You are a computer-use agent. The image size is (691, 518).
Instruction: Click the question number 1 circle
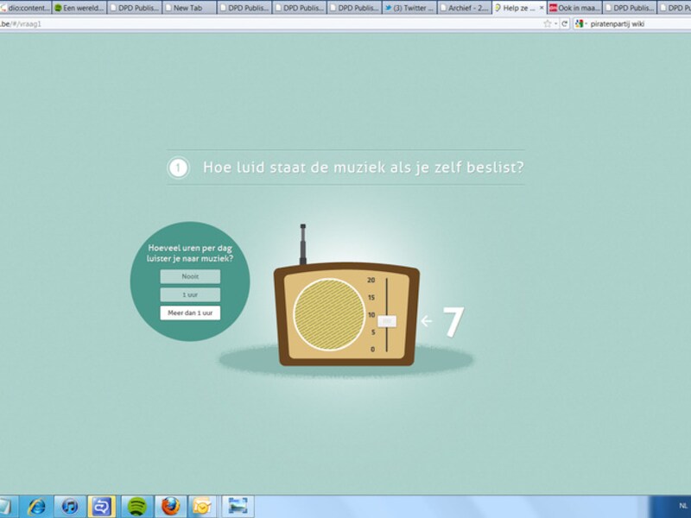click(178, 167)
